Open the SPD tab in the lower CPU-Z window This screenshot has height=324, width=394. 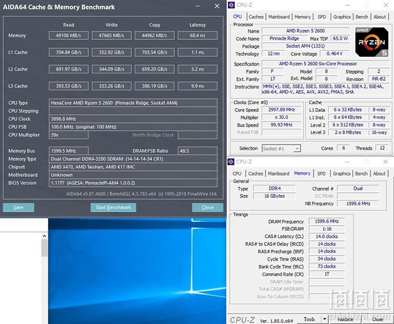click(x=321, y=173)
